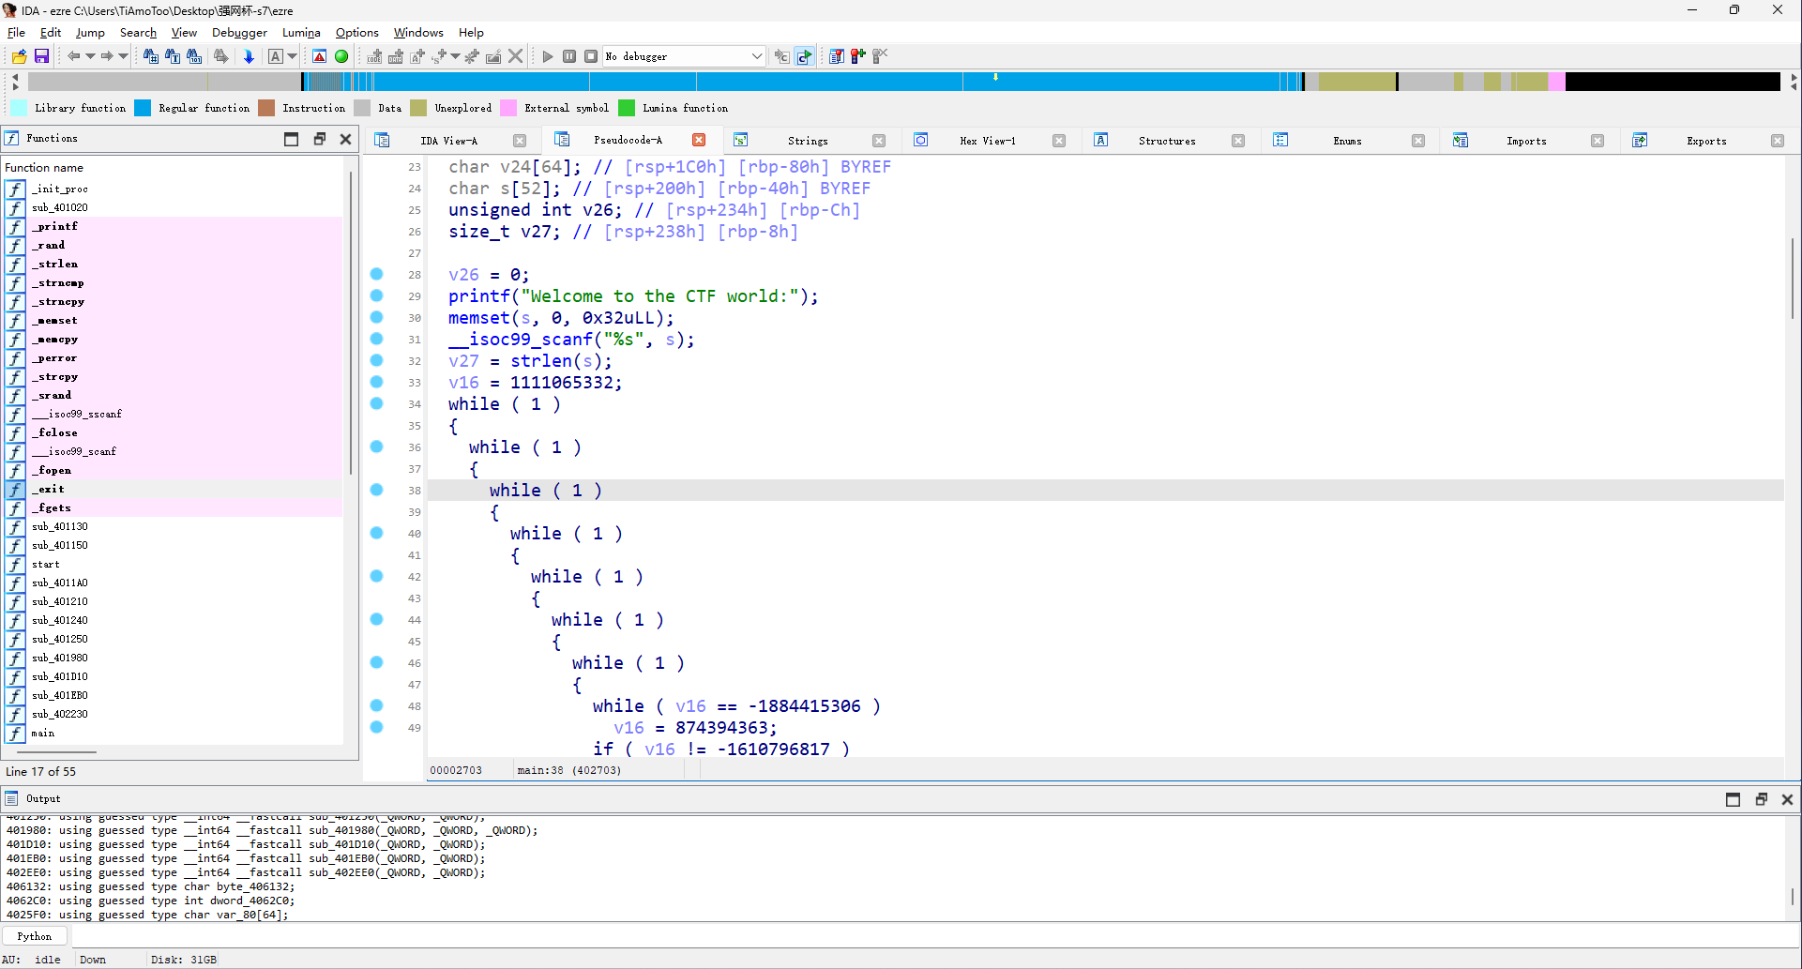Toggle breakpoint dot on line 42
Image resolution: width=1802 pixels, height=969 pixels.
tap(376, 576)
